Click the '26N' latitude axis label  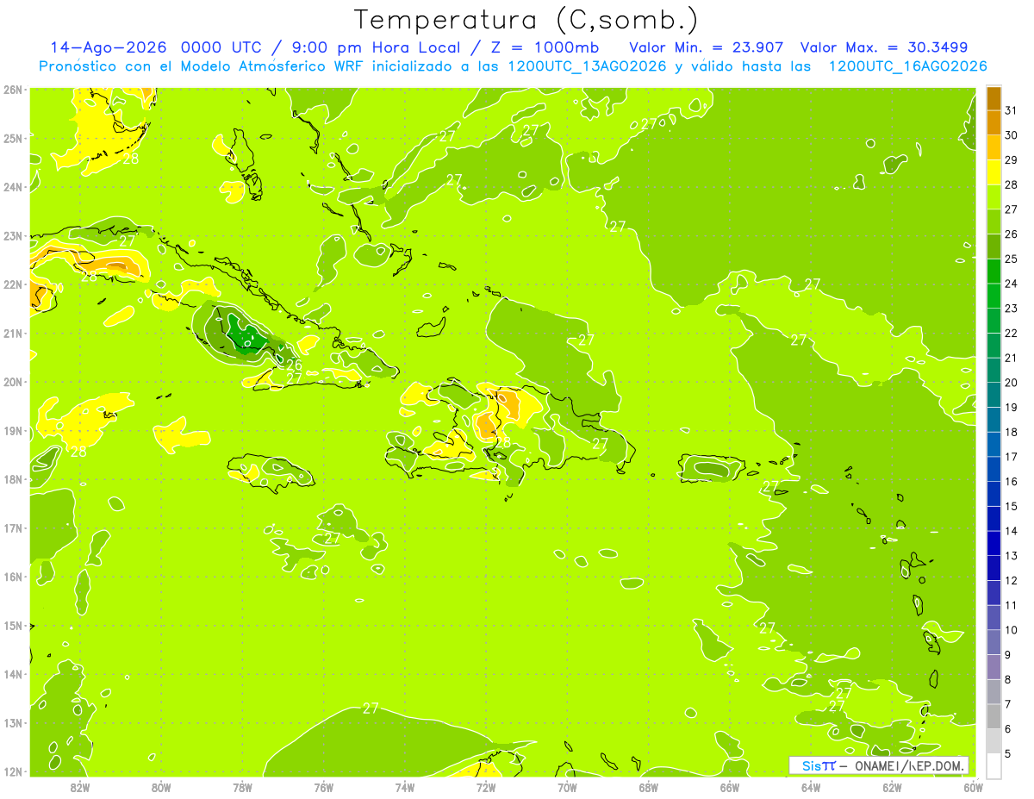(13, 90)
